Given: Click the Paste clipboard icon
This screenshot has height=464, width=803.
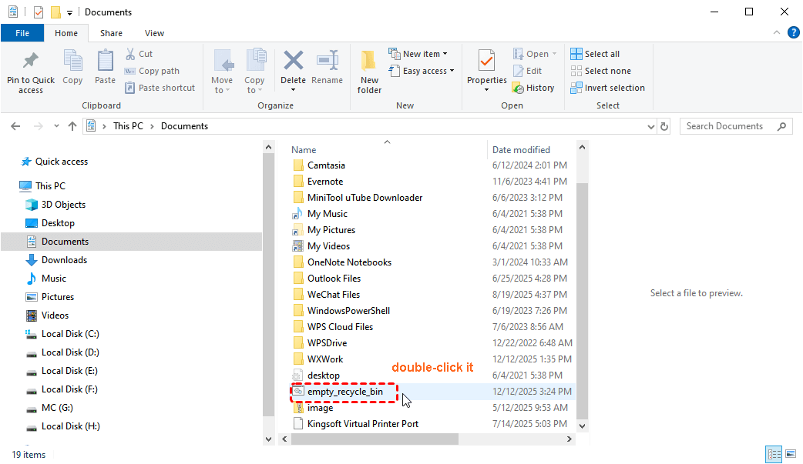Looking at the screenshot, I should coord(105,62).
